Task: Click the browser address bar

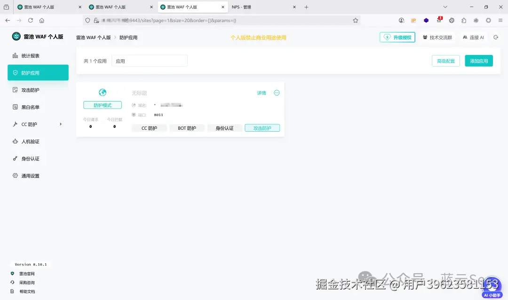Action: 222,20
